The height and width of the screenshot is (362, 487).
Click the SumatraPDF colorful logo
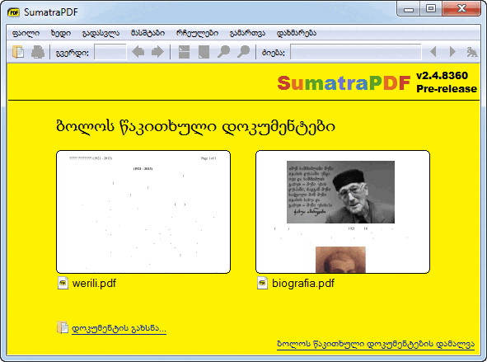click(x=344, y=82)
